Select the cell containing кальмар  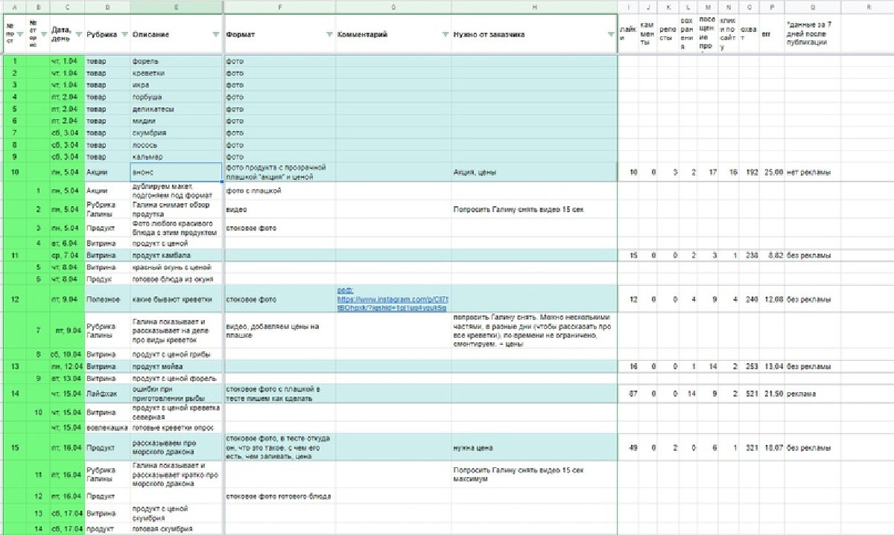(177, 157)
